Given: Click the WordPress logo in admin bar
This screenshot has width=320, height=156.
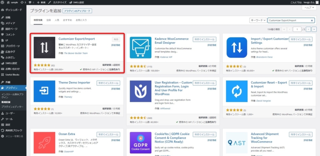Looking at the screenshot, I should (x=3, y=2).
